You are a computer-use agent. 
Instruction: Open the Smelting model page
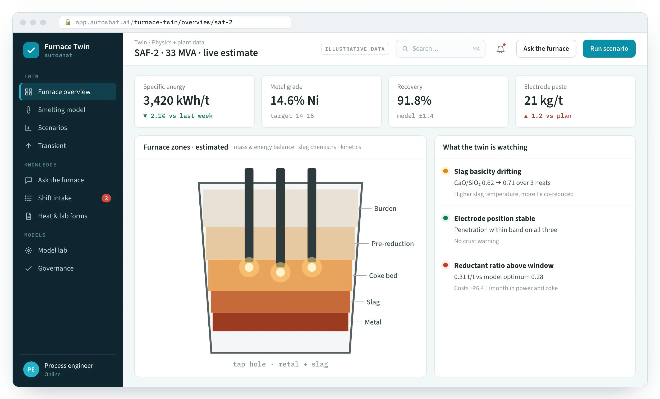(x=68, y=110)
